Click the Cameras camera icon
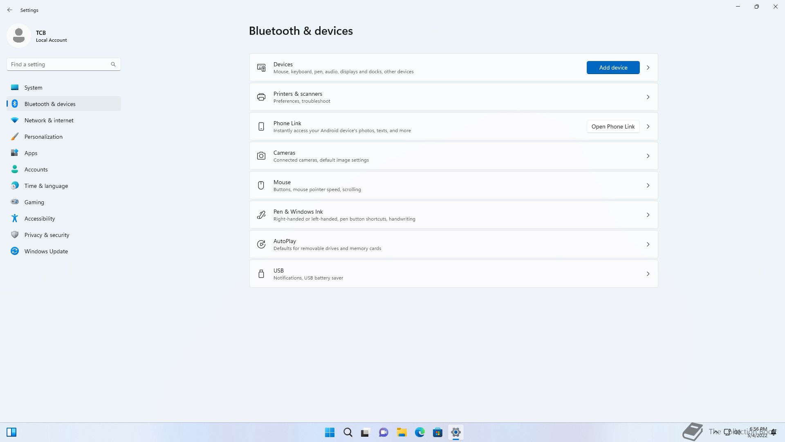The height and width of the screenshot is (442, 785). point(261,156)
